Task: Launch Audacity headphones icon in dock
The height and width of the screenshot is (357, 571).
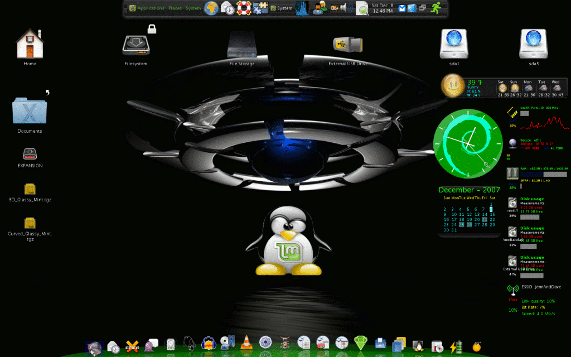Action: 209,343
